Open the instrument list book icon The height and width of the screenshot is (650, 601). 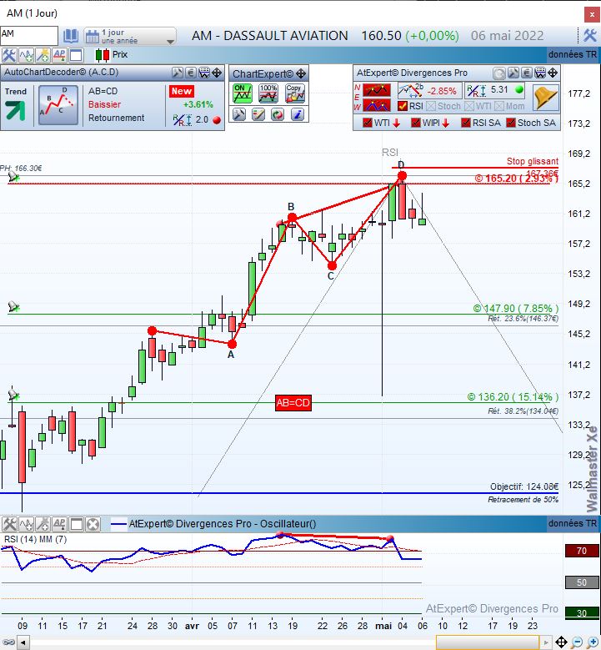[x=71, y=36]
